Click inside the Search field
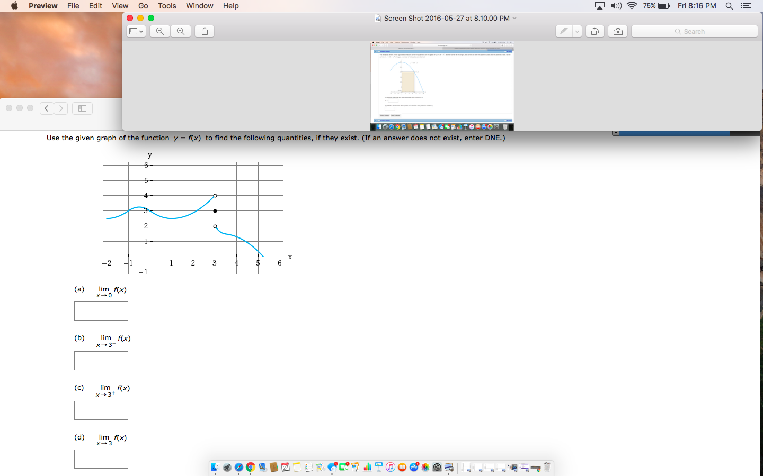Viewport: 763px width, 476px height. click(x=694, y=31)
